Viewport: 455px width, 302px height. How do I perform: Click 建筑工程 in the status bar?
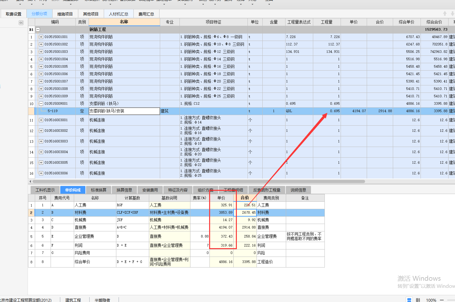[73, 300]
